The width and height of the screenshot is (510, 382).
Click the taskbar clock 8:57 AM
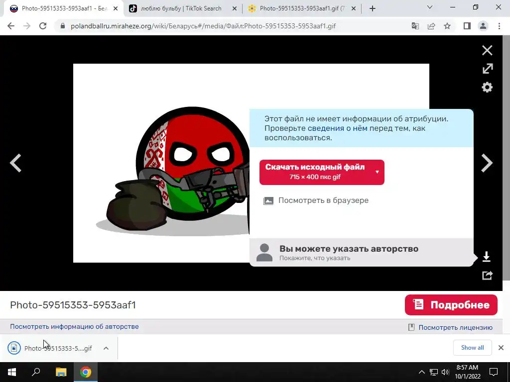click(467, 372)
